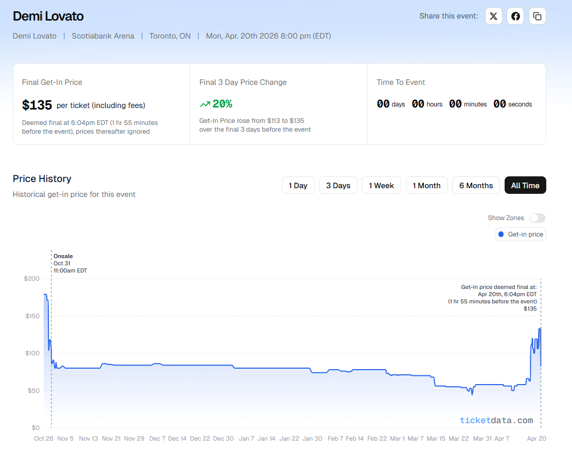Select the All Time range
Viewport: 572px width, 472px height.
525,185
